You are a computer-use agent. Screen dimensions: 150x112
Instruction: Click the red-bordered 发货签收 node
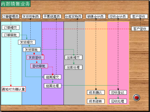pos(35,57)
